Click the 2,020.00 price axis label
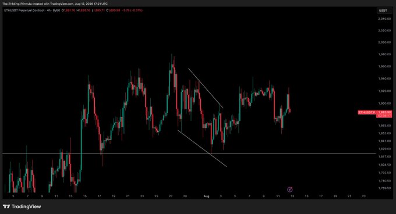396x214 pixels. (384, 30)
